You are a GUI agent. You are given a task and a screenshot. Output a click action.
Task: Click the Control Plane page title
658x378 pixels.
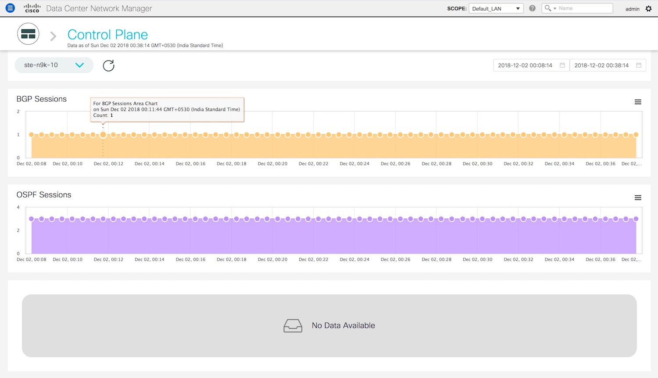[x=107, y=35]
